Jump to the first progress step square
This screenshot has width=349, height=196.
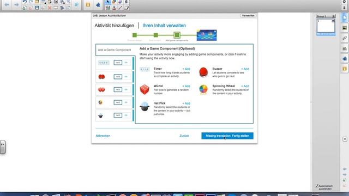pyautogui.click(x=135, y=35)
